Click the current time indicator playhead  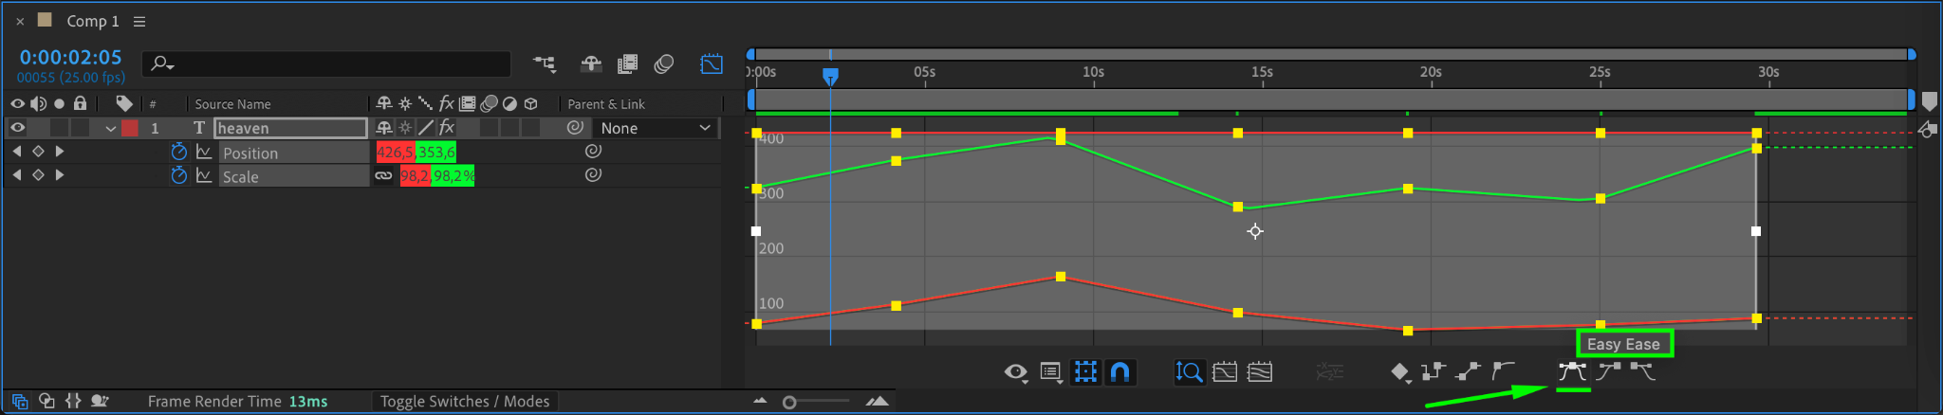[830, 76]
